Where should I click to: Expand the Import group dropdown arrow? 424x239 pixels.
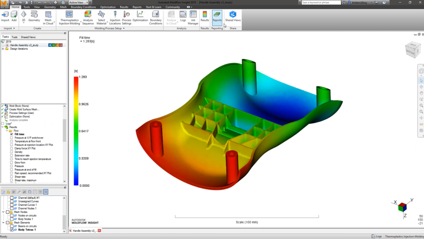click(14, 28)
